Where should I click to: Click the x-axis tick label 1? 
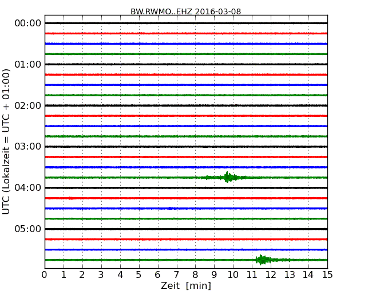pyautogui.click(x=64, y=275)
